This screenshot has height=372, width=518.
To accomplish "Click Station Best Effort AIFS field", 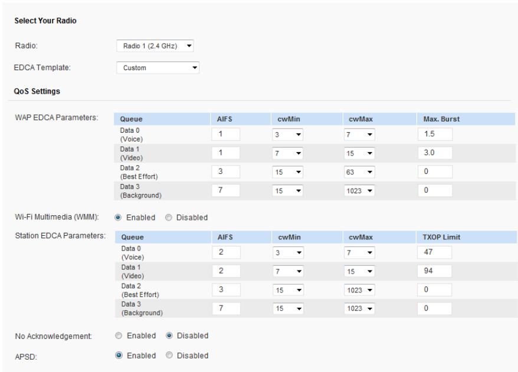I will click(225, 290).
